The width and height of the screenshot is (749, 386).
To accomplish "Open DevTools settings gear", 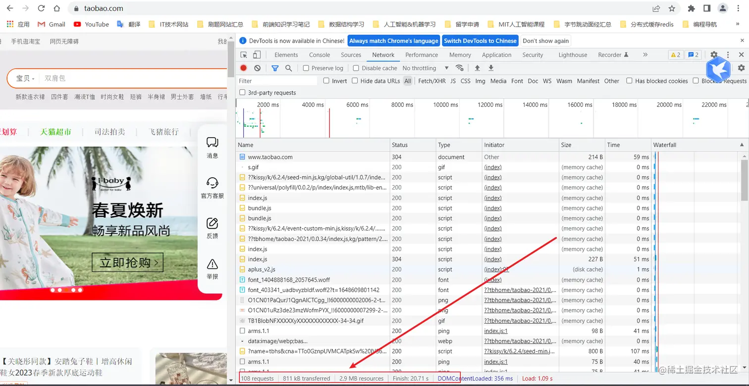I will coord(714,55).
